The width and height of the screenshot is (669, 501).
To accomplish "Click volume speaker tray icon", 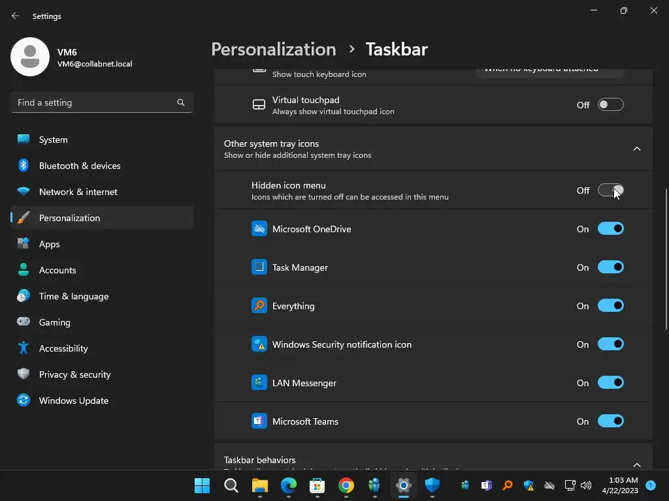I will (x=586, y=485).
